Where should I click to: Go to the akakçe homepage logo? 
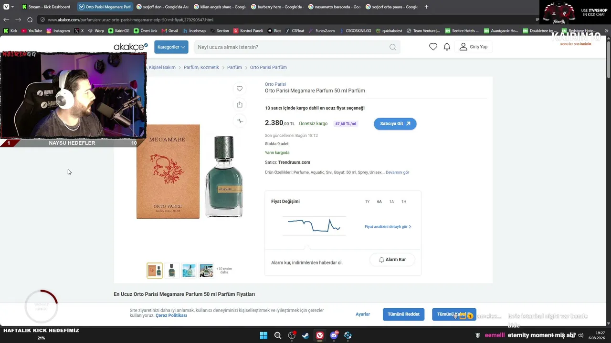[130, 47]
